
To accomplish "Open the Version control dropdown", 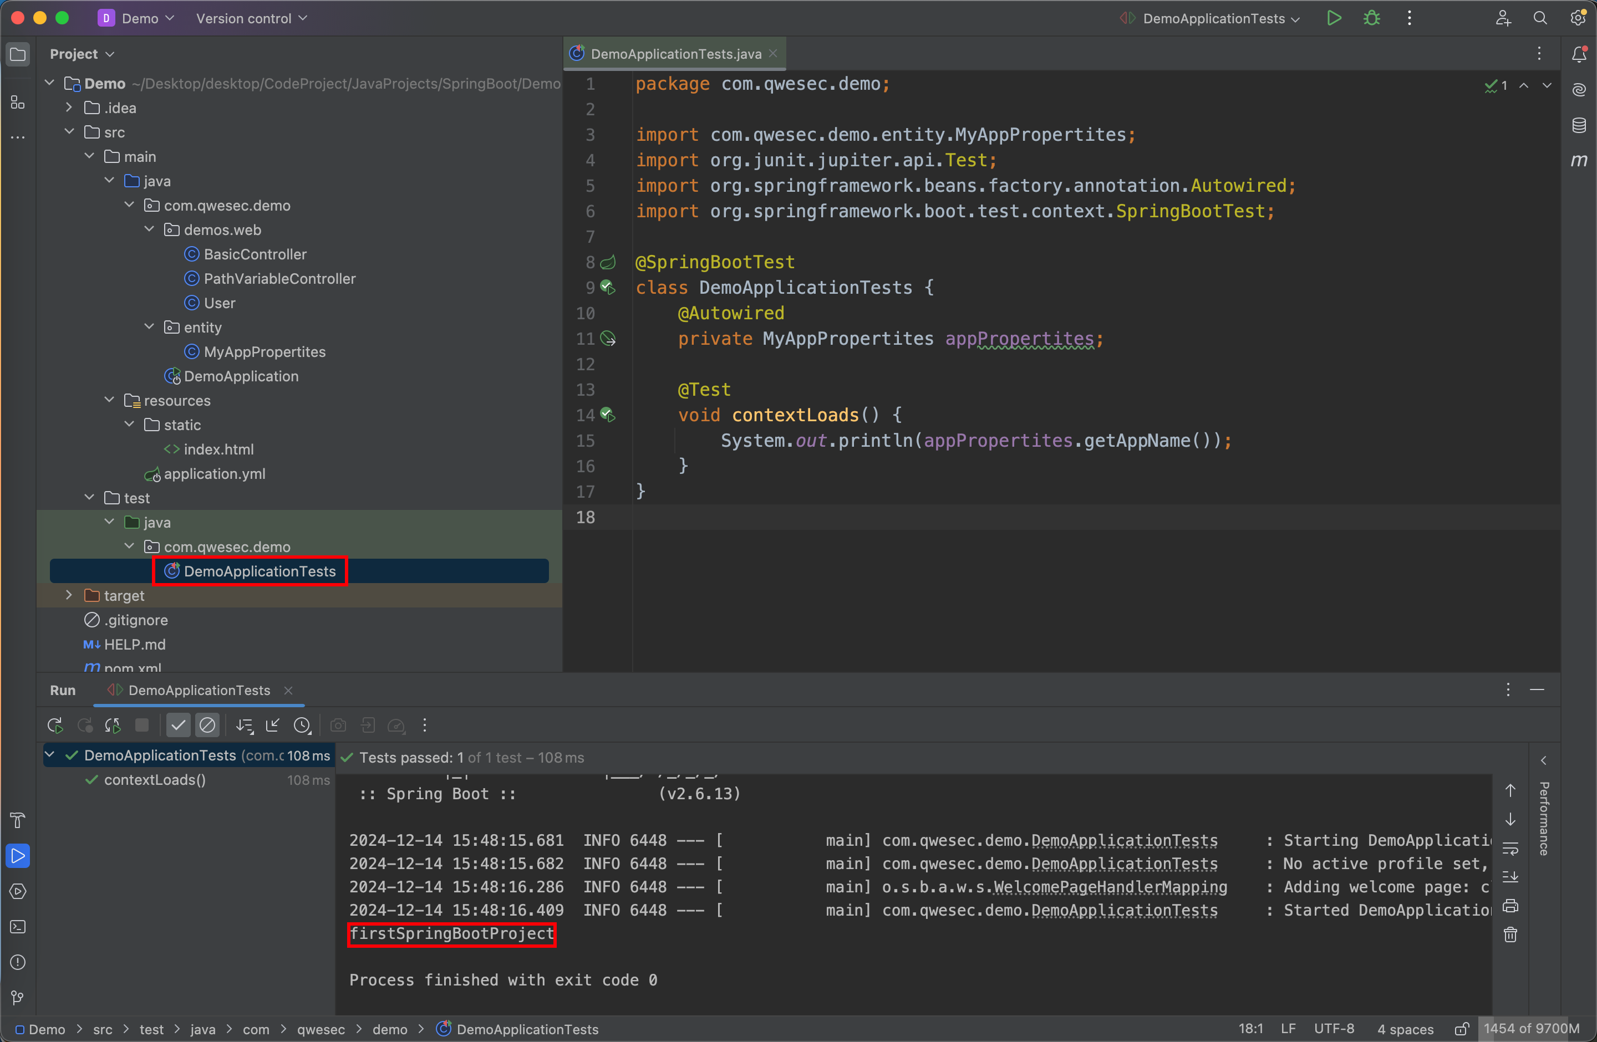I will pos(251,18).
